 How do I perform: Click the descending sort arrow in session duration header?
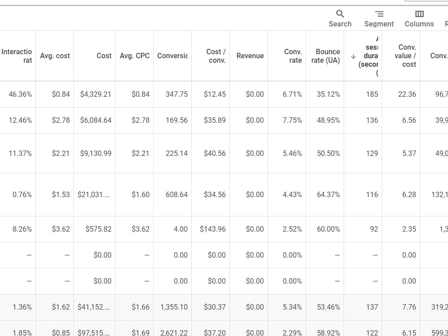[353, 56]
